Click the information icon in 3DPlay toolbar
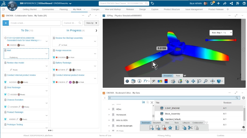 click(139, 81)
